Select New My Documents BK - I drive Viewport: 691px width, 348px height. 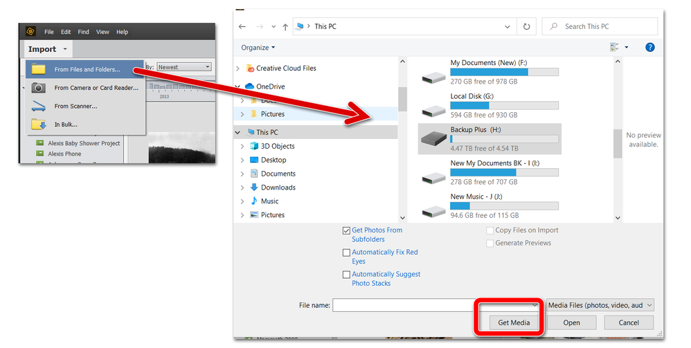[x=490, y=172]
